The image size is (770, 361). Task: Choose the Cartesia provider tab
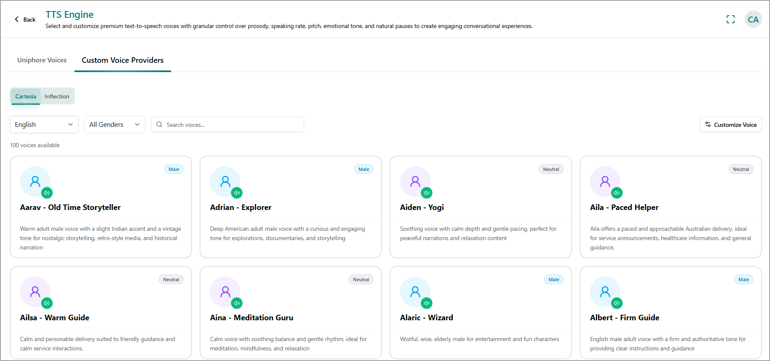tap(26, 96)
